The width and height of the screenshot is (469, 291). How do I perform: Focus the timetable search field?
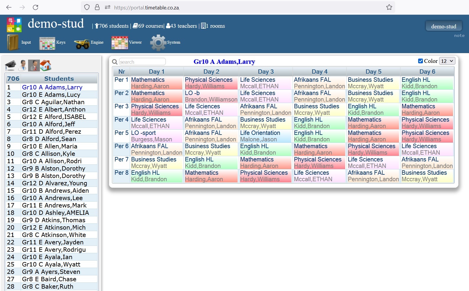point(142,62)
